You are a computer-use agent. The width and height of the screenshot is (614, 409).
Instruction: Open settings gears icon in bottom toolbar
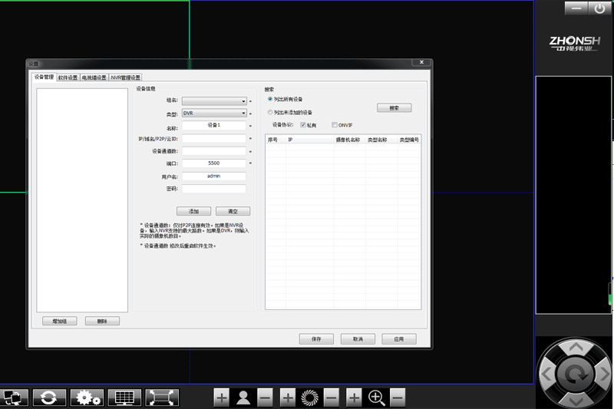click(x=87, y=397)
